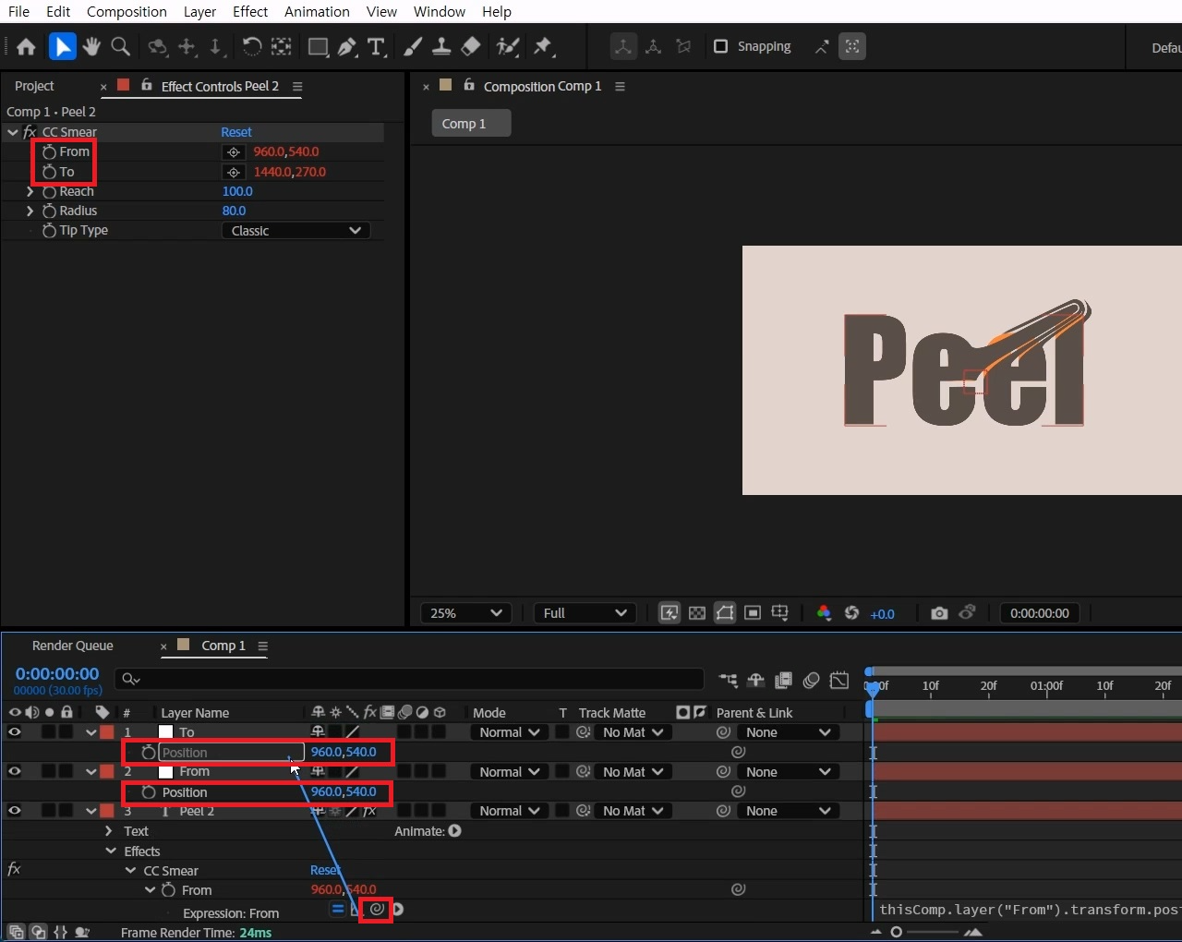Click the From point picker crosshair
Viewport: 1182px width, 942px height.
234,152
